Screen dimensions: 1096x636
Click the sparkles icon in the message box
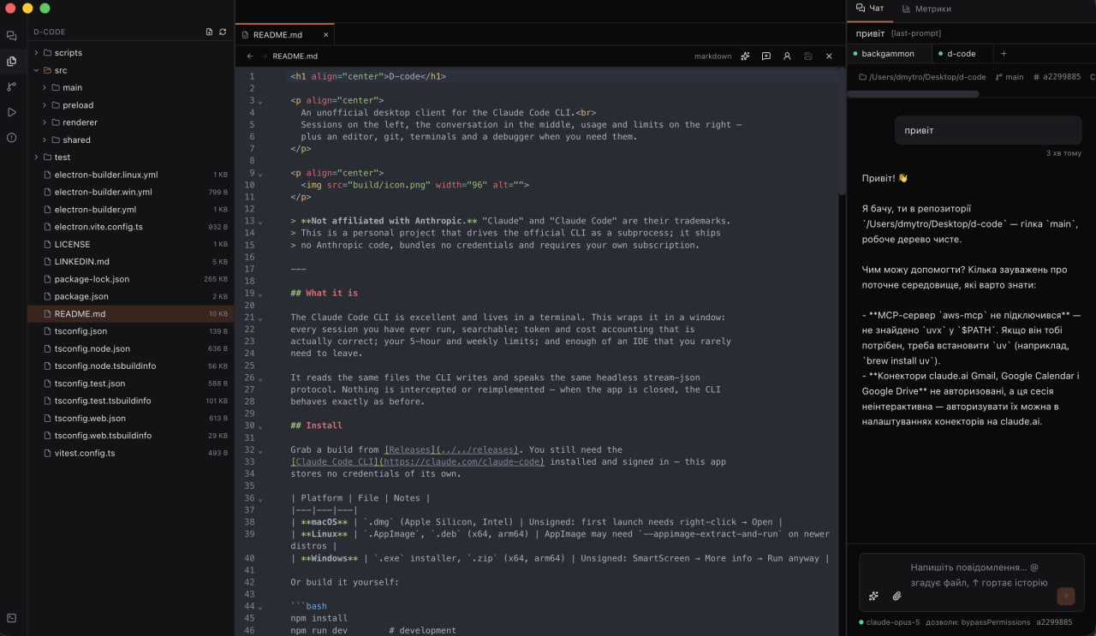(873, 596)
